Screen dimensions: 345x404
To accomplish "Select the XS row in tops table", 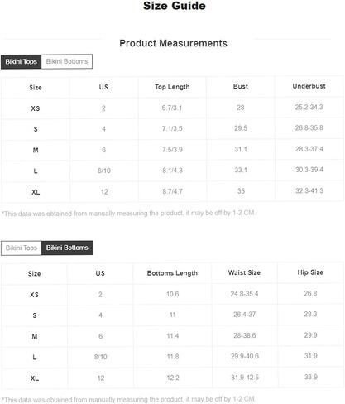I will coord(172,108).
